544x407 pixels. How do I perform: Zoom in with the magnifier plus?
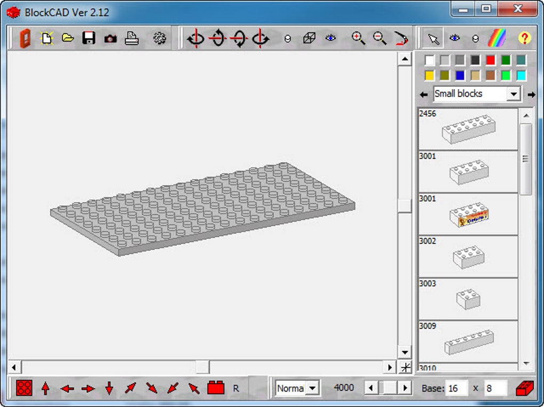[x=358, y=38]
